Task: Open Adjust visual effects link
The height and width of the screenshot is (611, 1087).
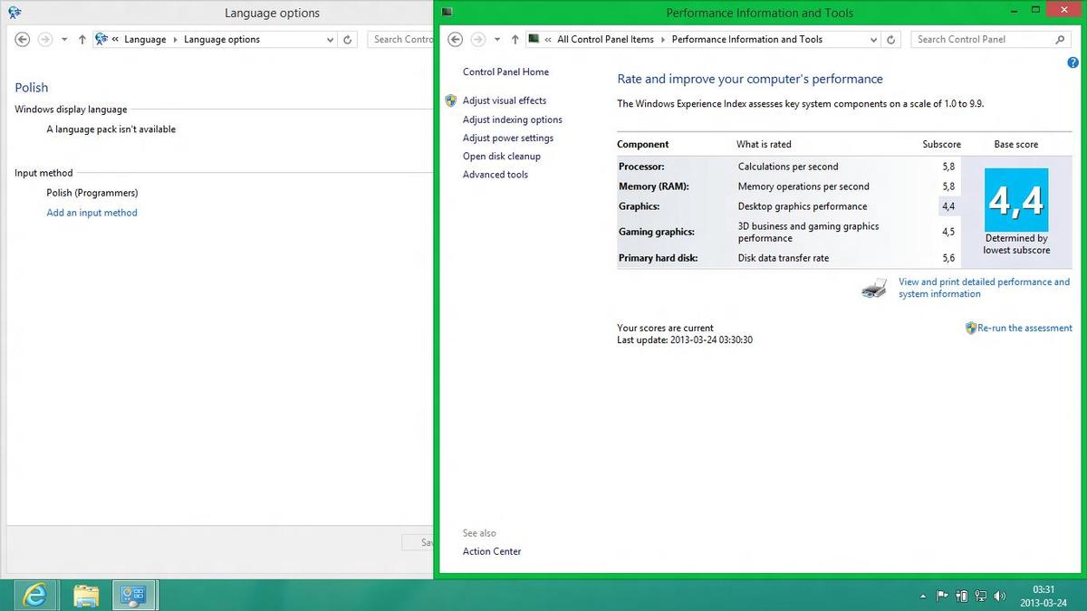Action: click(505, 100)
